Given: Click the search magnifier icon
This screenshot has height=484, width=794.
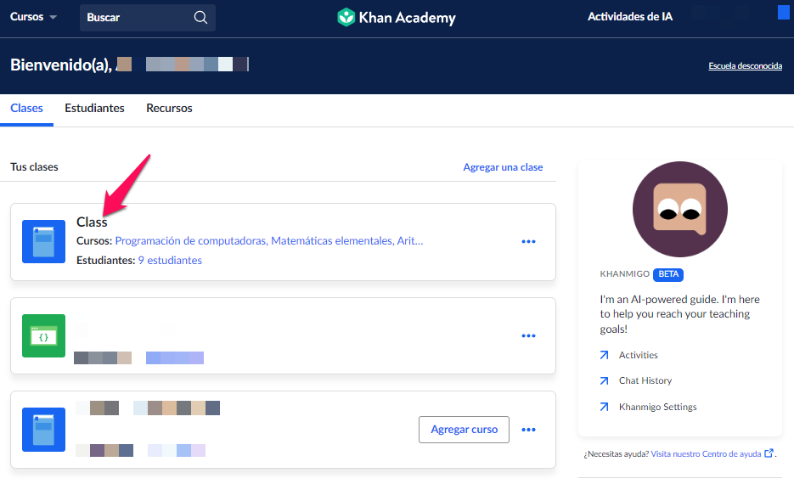Looking at the screenshot, I should tap(200, 17).
